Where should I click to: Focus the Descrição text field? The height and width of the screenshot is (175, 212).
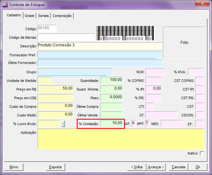point(100,46)
